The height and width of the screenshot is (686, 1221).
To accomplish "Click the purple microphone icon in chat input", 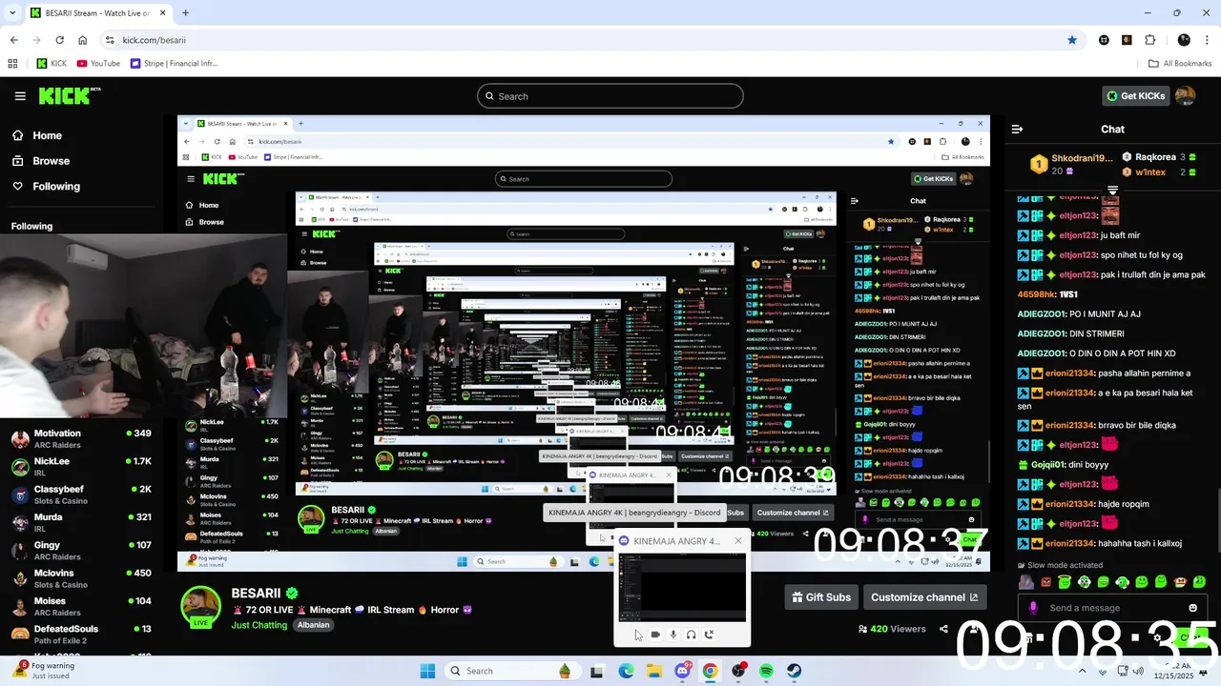I will click(x=1031, y=608).
